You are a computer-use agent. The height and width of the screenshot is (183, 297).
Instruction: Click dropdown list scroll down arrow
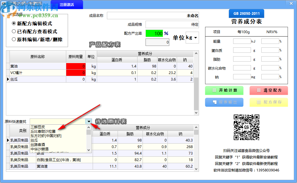tap(89, 150)
